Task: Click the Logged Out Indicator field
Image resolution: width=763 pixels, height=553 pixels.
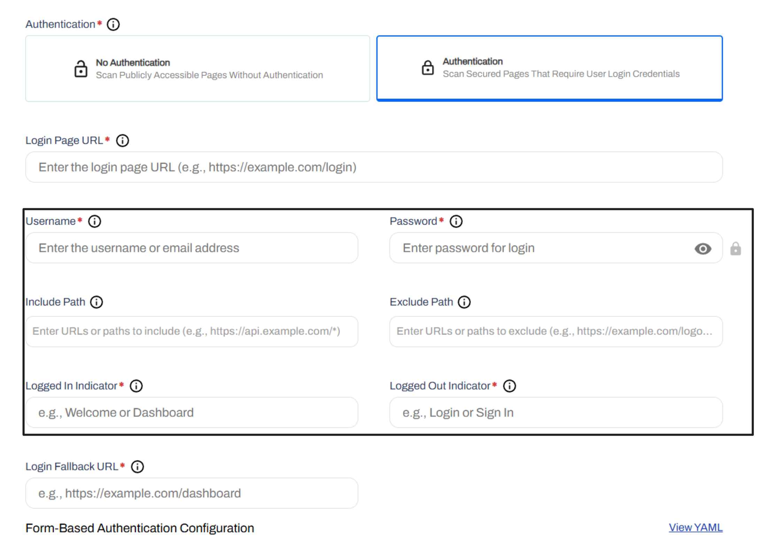Action: [x=556, y=413]
